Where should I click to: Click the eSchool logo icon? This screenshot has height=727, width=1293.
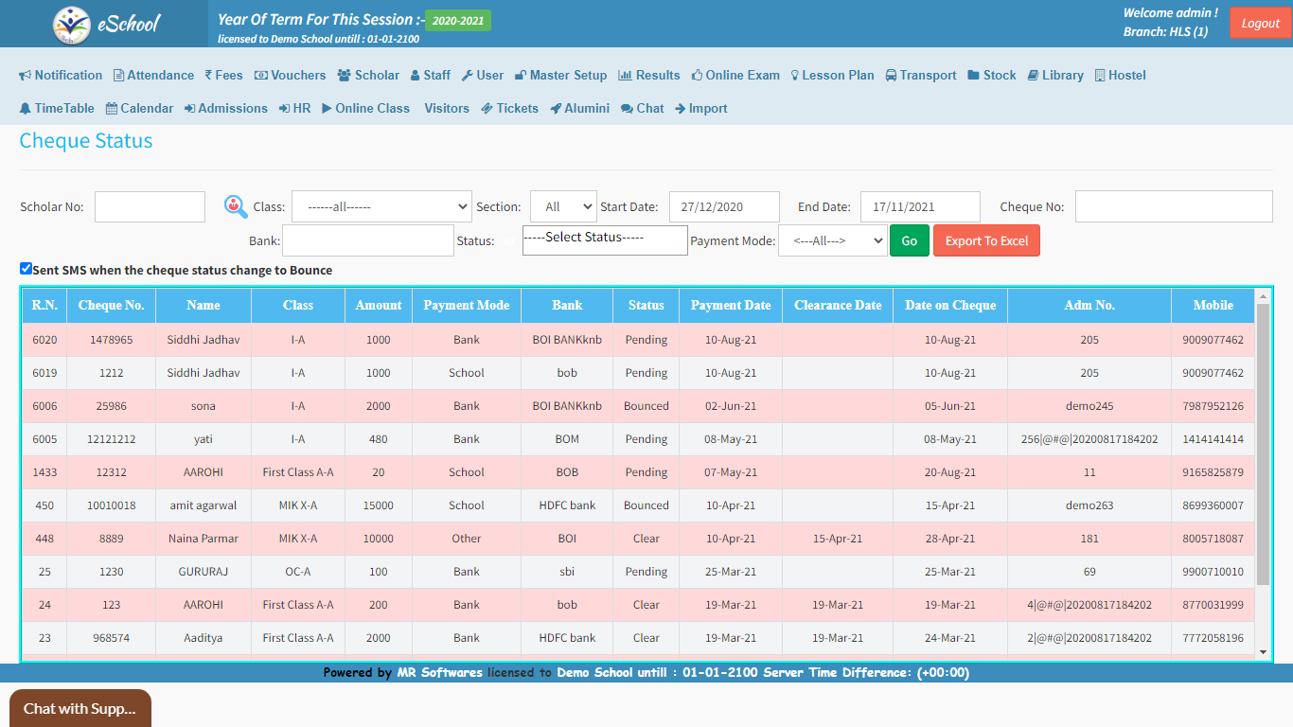point(72,25)
